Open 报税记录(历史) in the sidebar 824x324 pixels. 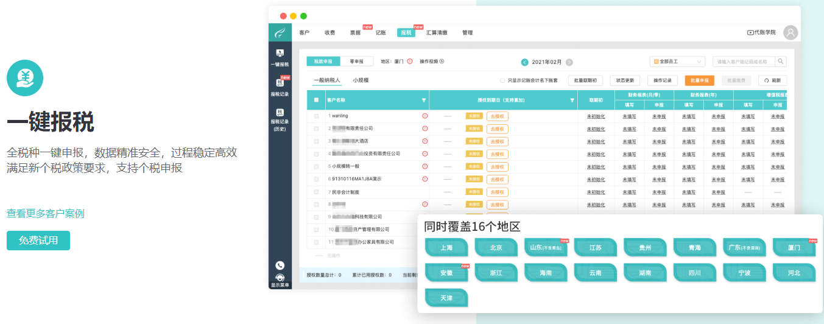coord(280,120)
